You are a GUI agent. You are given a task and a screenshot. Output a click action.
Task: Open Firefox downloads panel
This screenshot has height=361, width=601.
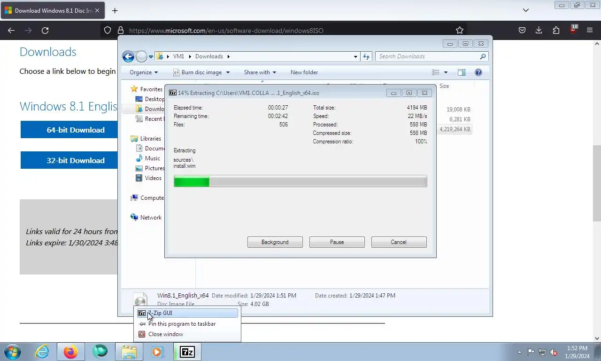[x=539, y=30]
